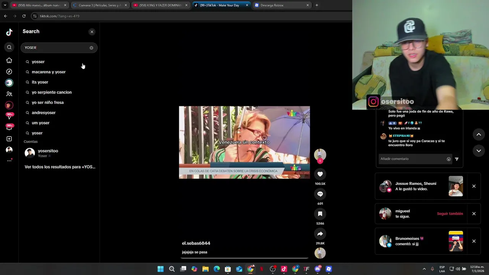The width and height of the screenshot is (489, 275).
Task: Open Discord from the taskbar
Action: click(x=317, y=269)
